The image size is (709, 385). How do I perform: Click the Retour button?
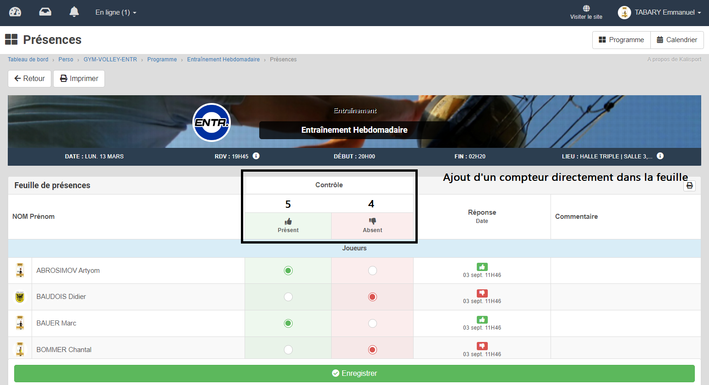tap(29, 79)
